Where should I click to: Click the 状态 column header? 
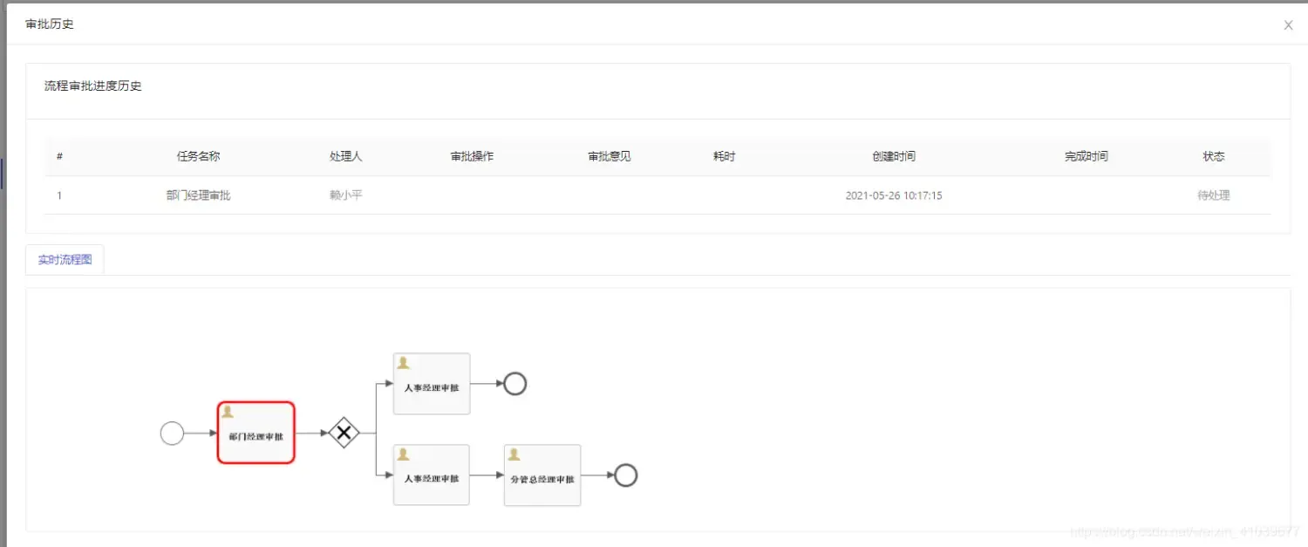[1213, 156]
